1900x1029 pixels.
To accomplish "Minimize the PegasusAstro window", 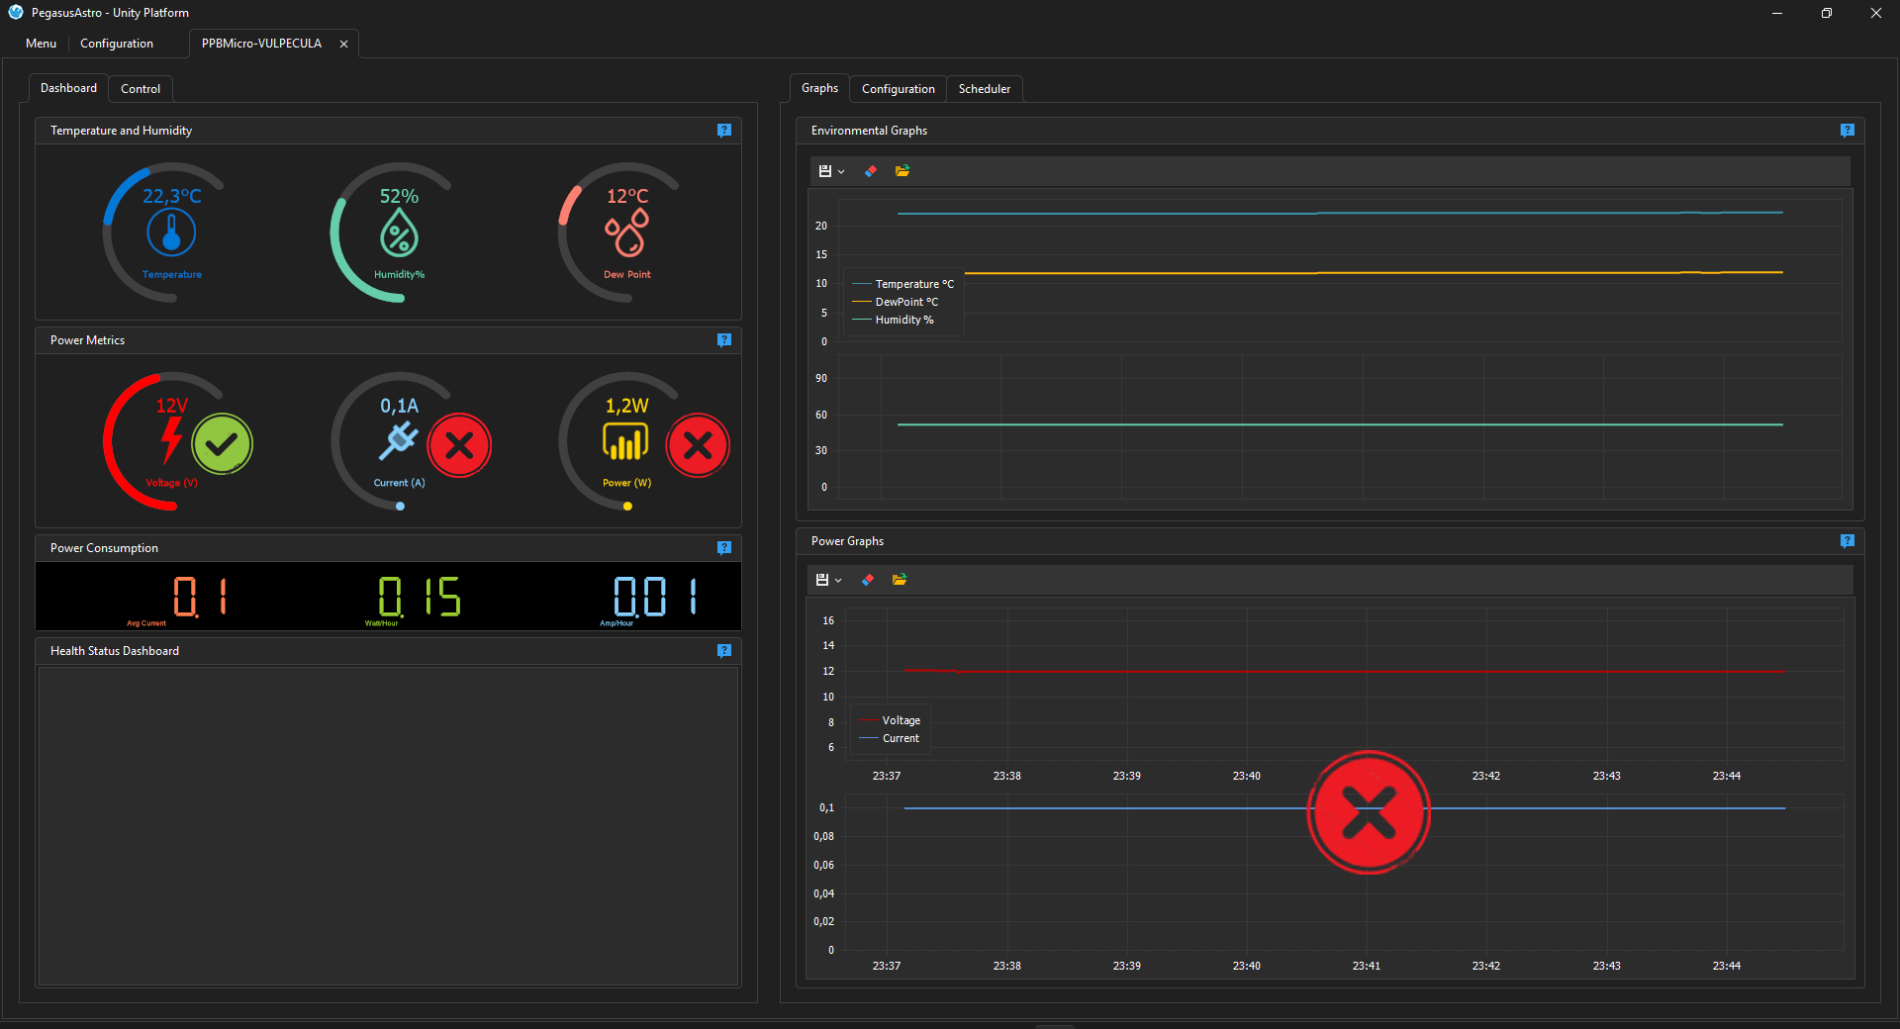I will (x=1777, y=13).
